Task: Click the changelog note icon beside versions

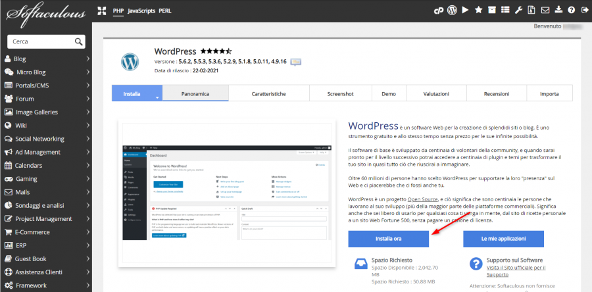Action: pos(295,62)
